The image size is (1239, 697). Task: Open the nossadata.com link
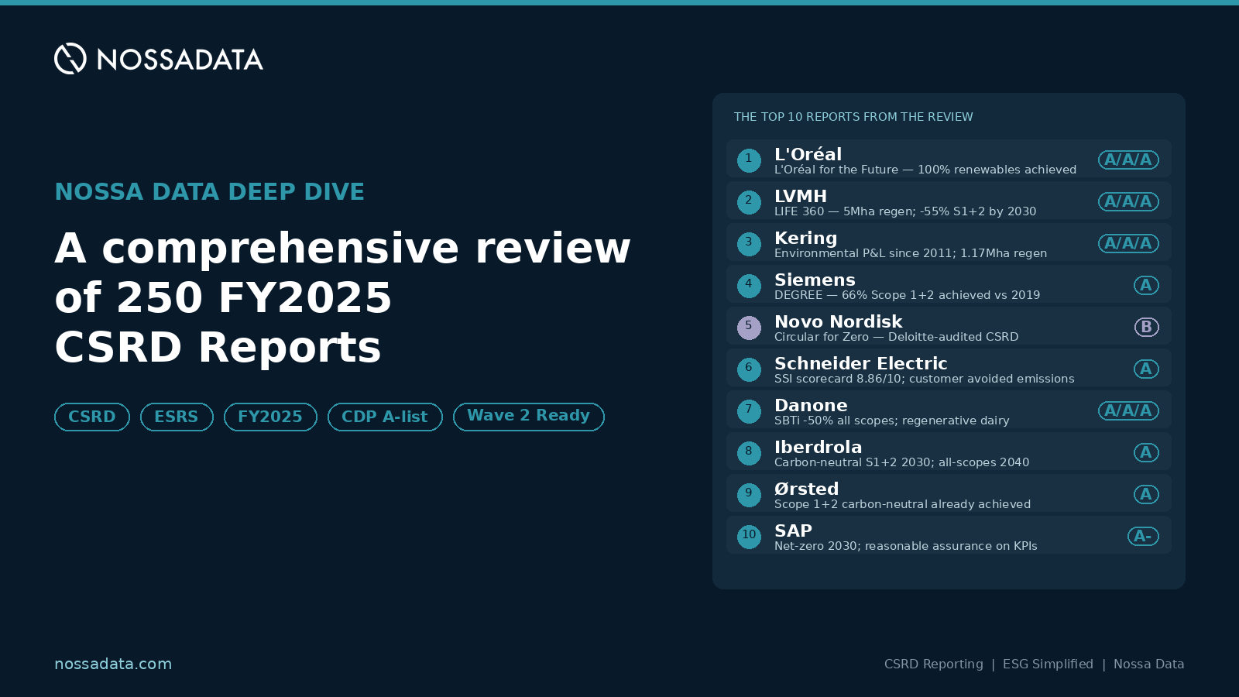tap(113, 664)
